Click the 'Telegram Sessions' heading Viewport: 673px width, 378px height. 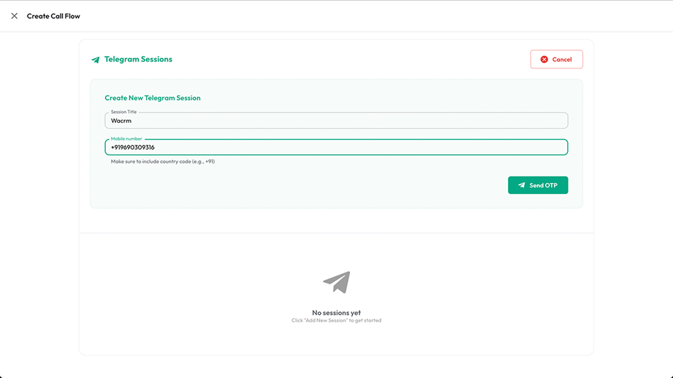[138, 59]
